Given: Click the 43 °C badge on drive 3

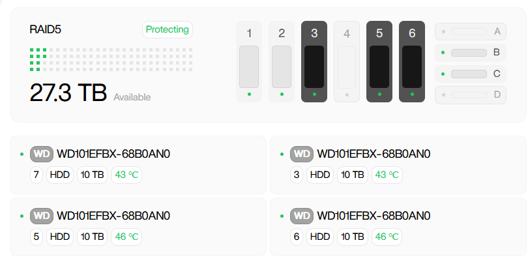Looking at the screenshot, I should tap(387, 175).
